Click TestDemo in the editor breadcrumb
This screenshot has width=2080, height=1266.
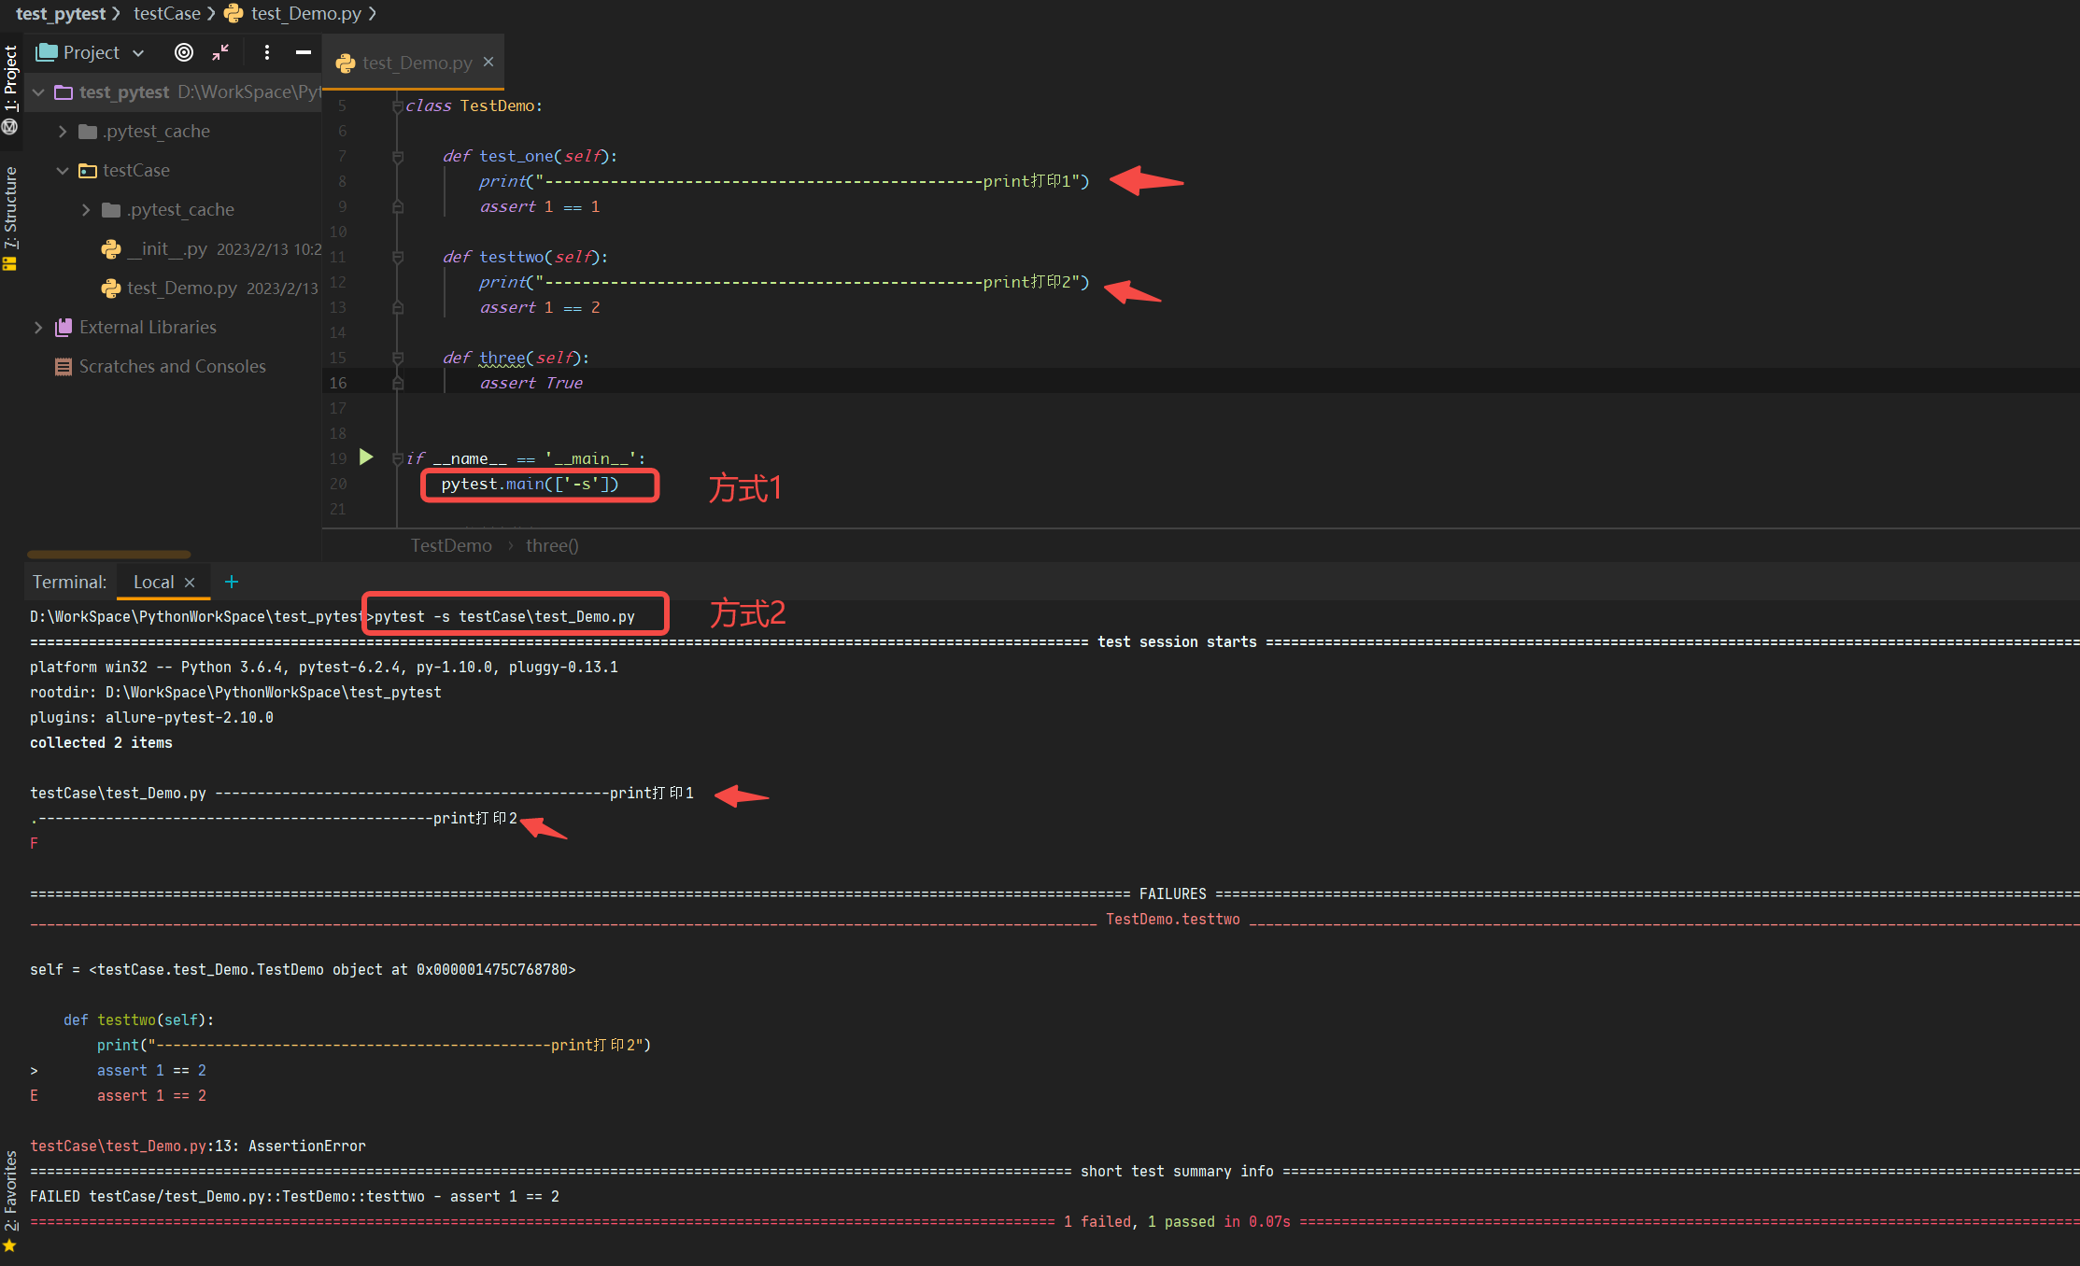pos(451,545)
